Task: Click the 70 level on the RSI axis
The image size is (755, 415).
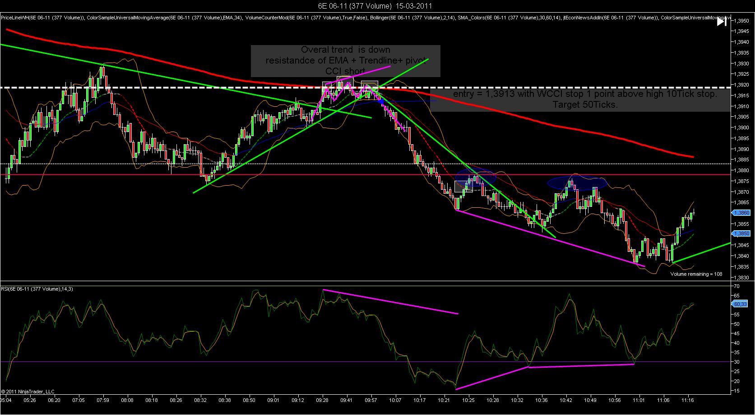Action: [x=736, y=286]
